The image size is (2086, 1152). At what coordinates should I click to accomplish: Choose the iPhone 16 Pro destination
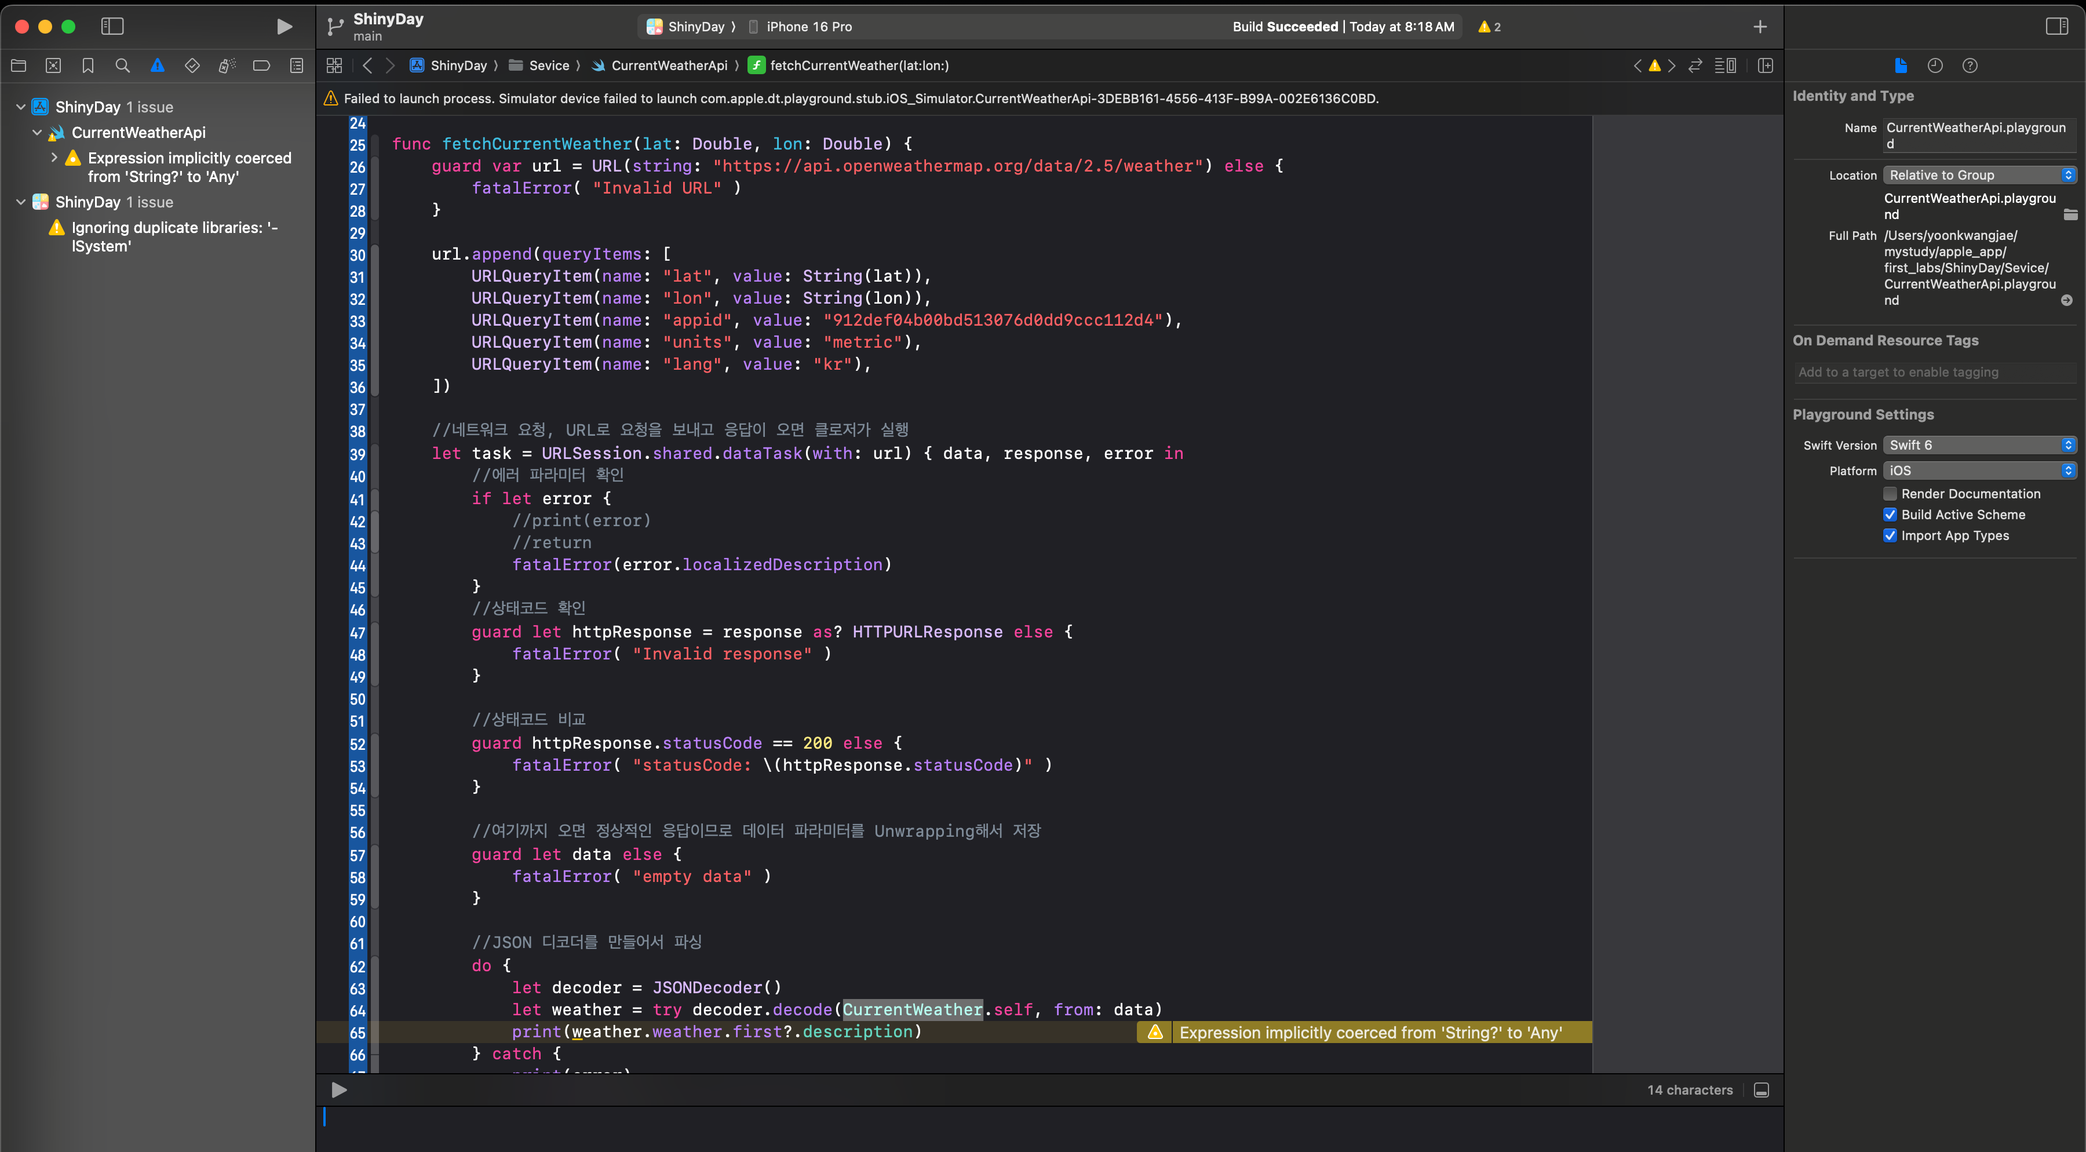(800, 27)
